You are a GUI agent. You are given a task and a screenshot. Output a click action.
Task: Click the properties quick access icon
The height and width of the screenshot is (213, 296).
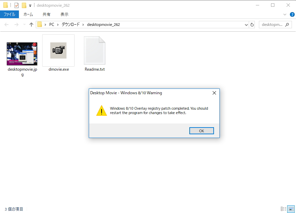point(17,5)
